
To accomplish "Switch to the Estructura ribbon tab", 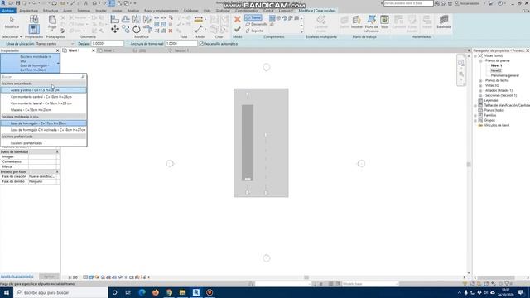I will coord(51,11).
